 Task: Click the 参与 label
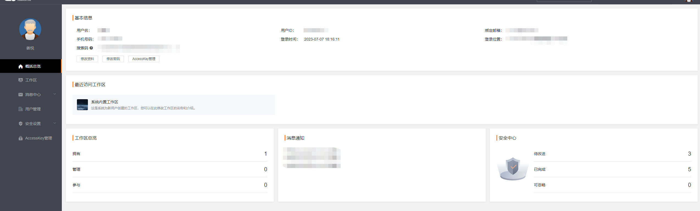point(76,185)
